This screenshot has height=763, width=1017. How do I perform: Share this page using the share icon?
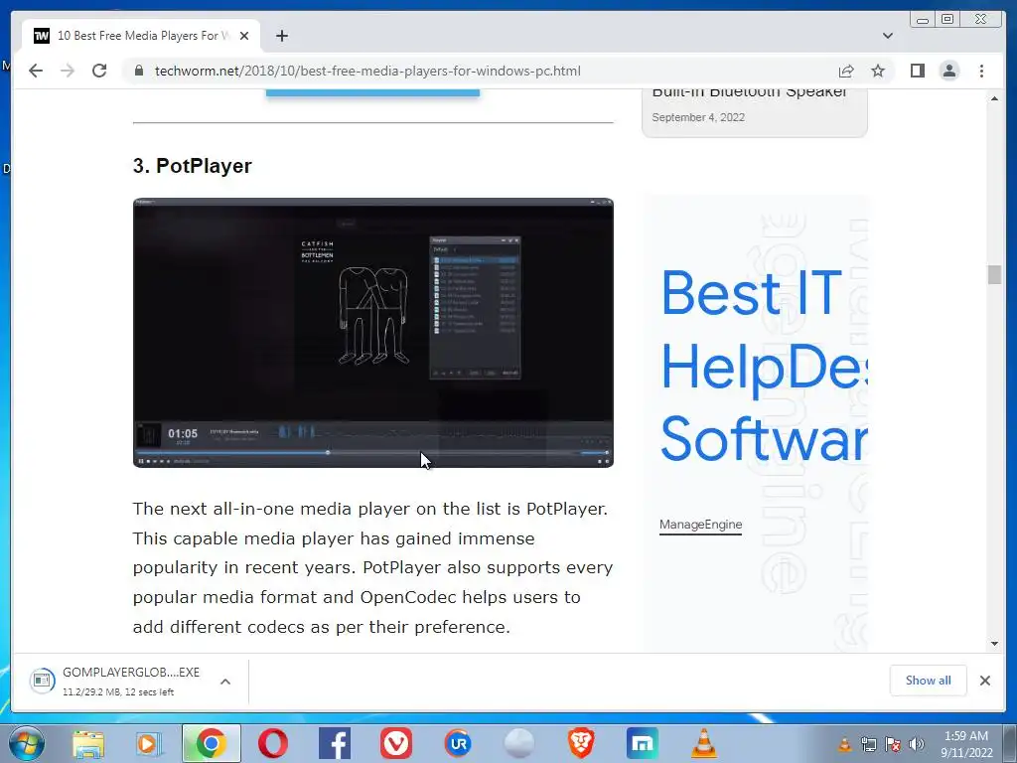click(x=846, y=71)
